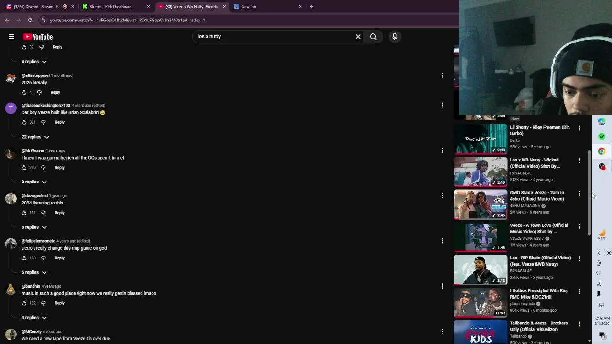
Task: Open a new browser tab with plus icon
Action: 312,7
